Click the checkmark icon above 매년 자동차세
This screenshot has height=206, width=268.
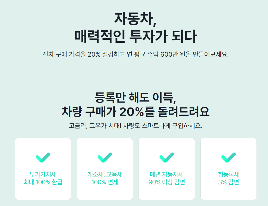(x=166, y=158)
